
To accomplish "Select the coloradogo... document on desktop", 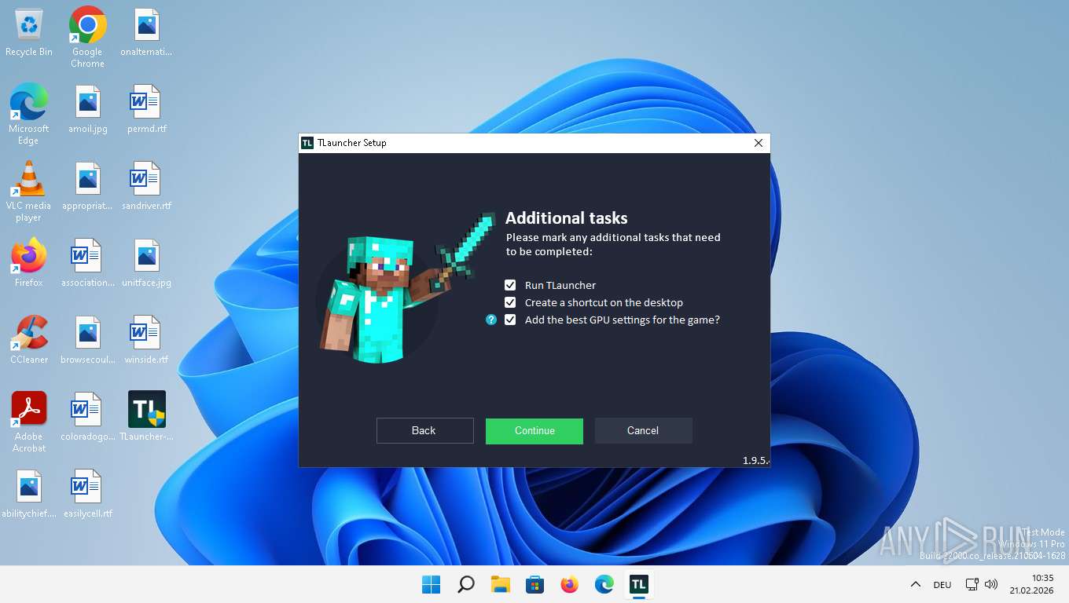I will coord(87,418).
